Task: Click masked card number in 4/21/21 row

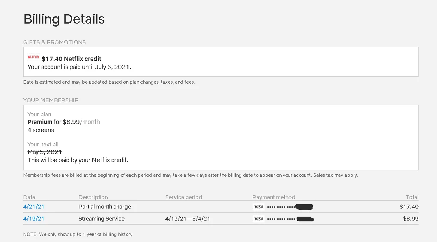Action: (290, 207)
